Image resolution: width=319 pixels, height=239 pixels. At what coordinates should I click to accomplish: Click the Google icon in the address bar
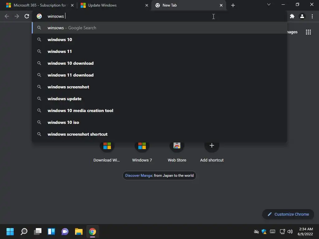click(x=39, y=16)
